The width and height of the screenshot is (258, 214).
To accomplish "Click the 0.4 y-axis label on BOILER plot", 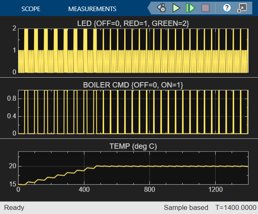I will click(12, 116).
